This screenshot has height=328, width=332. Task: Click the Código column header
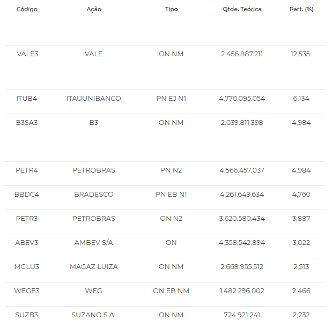click(27, 9)
